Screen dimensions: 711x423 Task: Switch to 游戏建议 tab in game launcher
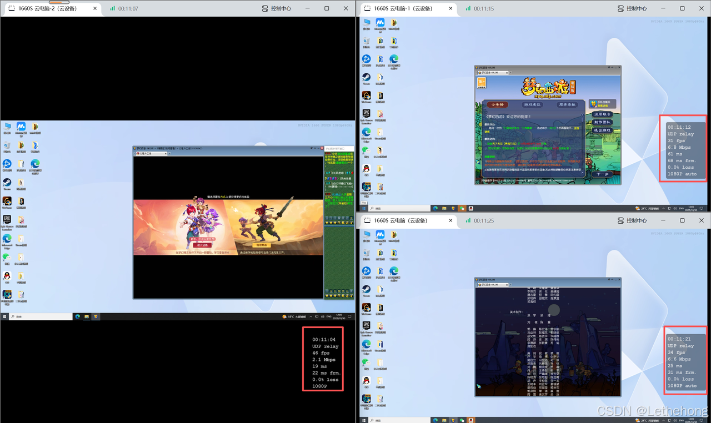[533, 104]
